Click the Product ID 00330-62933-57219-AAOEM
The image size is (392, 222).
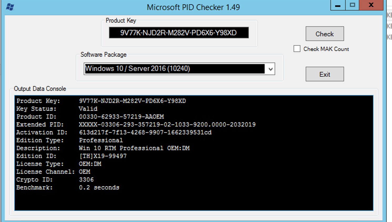(121, 117)
